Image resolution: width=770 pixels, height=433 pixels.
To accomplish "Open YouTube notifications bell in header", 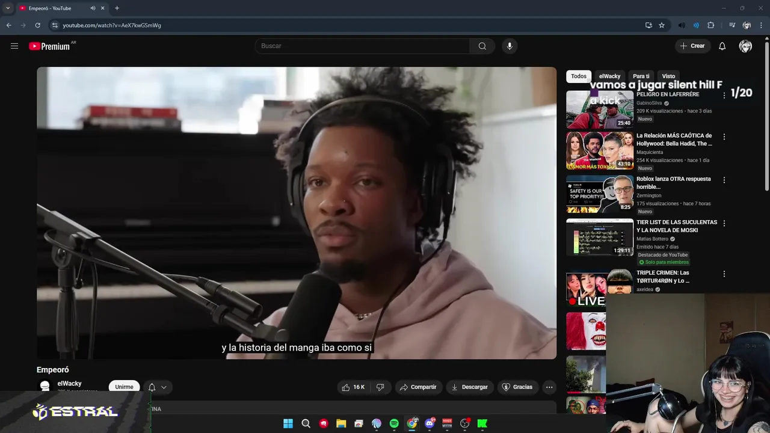I will click(x=722, y=46).
